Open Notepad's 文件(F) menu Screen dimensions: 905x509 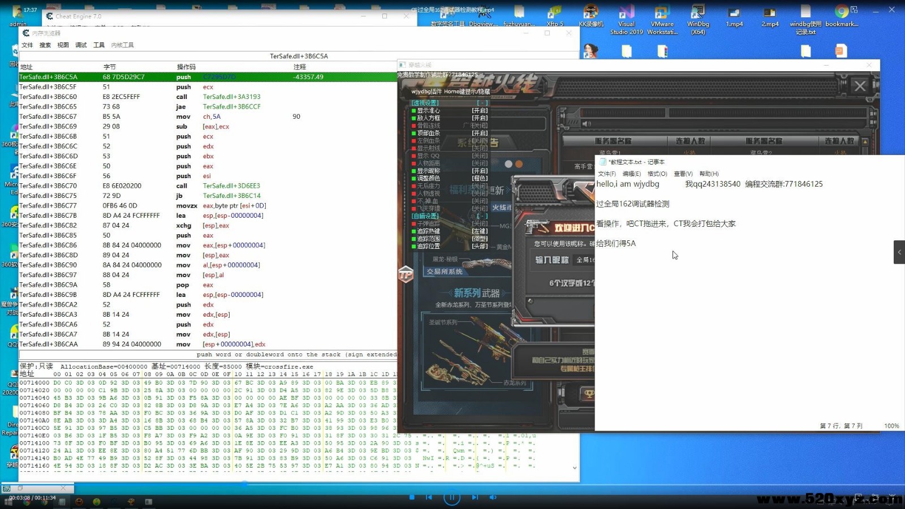pos(607,174)
